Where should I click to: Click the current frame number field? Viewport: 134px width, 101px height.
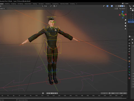[104, 93]
